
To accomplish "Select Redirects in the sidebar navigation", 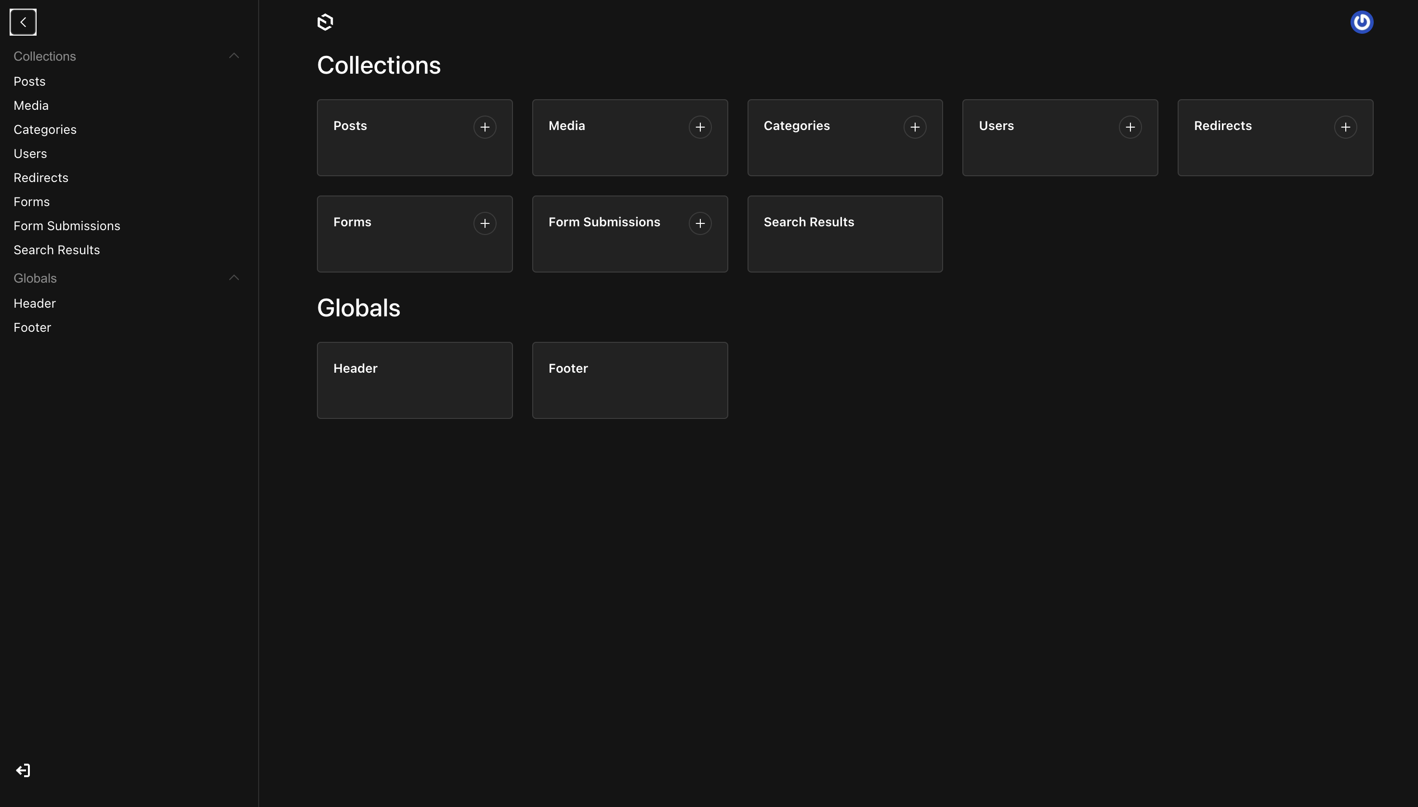I will click(41, 177).
